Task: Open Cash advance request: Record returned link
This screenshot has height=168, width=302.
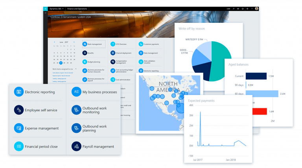Action: (63, 73)
